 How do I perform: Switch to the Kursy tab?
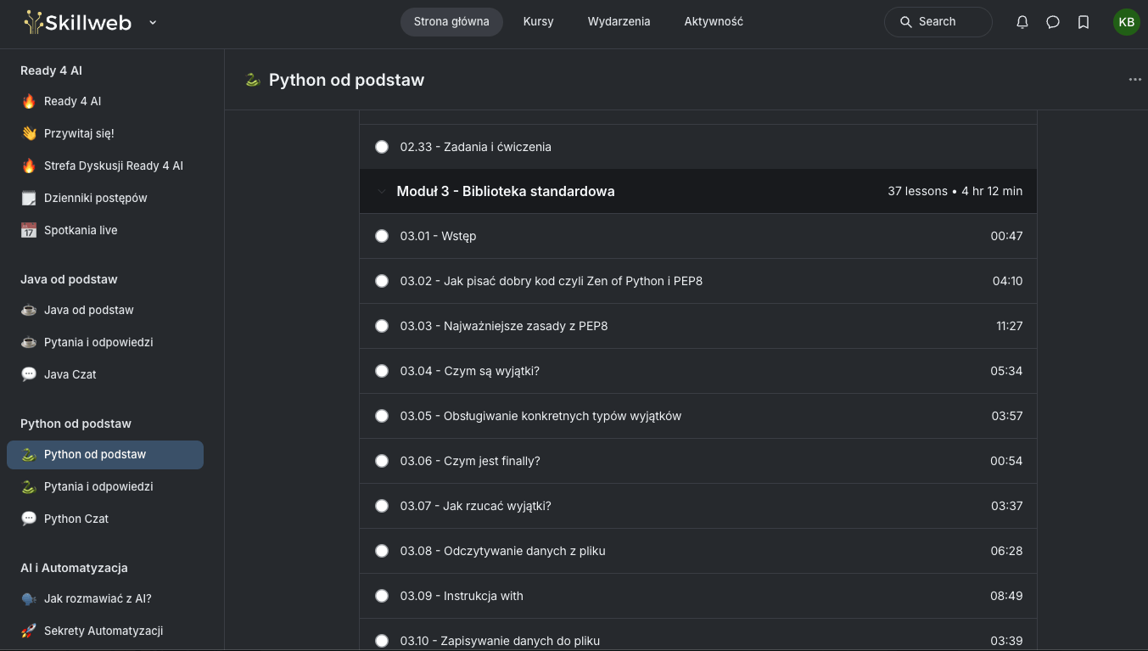(x=538, y=21)
